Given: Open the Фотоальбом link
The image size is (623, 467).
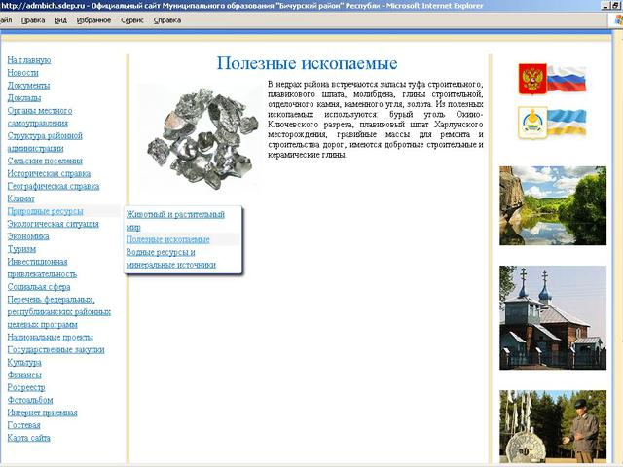Looking at the screenshot, I should pos(30,400).
